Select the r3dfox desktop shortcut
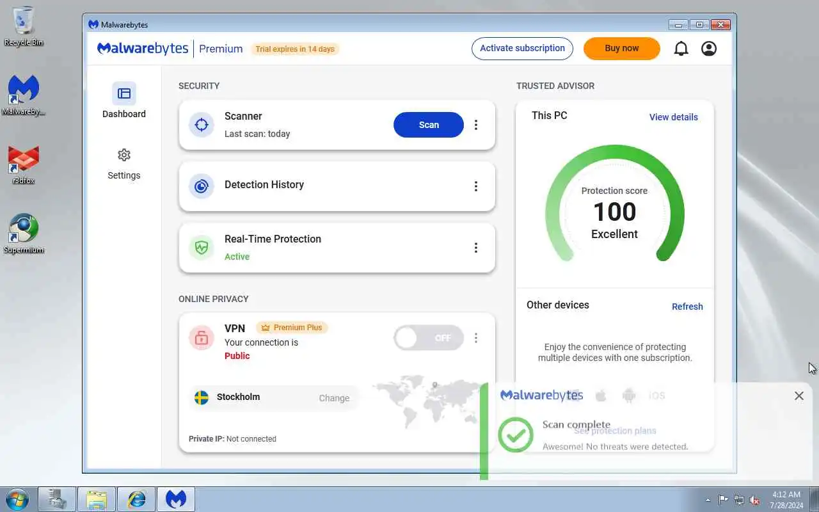The height and width of the screenshot is (512, 819). pos(24,165)
